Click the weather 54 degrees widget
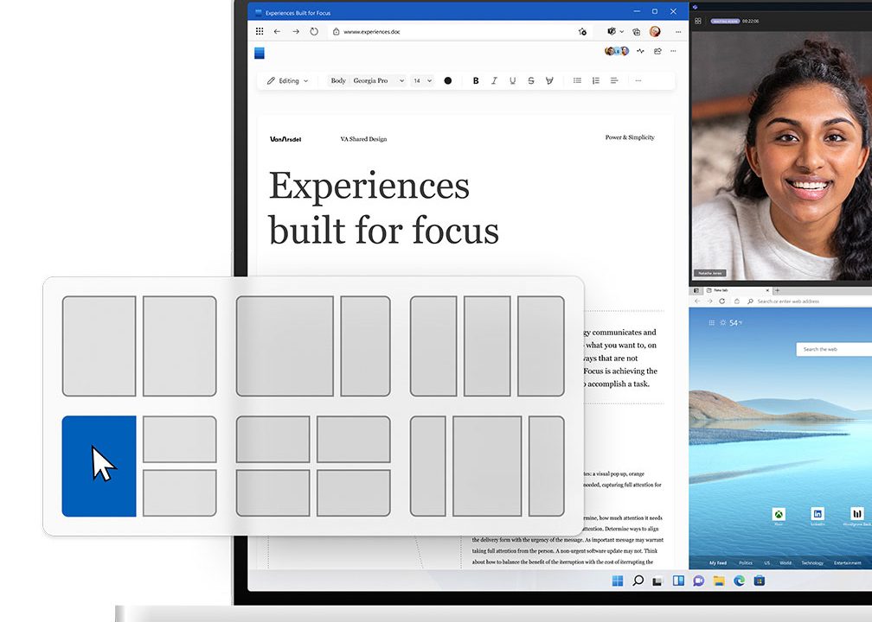This screenshot has height=622, width=872. click(x=731, y=323)
